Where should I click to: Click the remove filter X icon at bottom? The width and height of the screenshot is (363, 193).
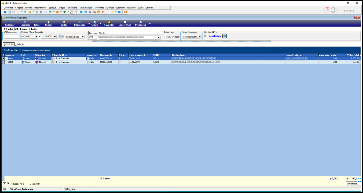pyautogui.click(x=4, y=184)
